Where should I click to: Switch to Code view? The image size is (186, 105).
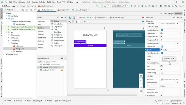[163, 14]
